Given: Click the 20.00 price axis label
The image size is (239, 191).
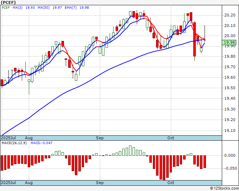Looking at the screenshot, I should [x=230, y=36].
